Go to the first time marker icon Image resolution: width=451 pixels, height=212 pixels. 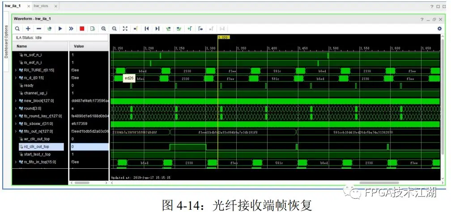[x=146, y=29]
